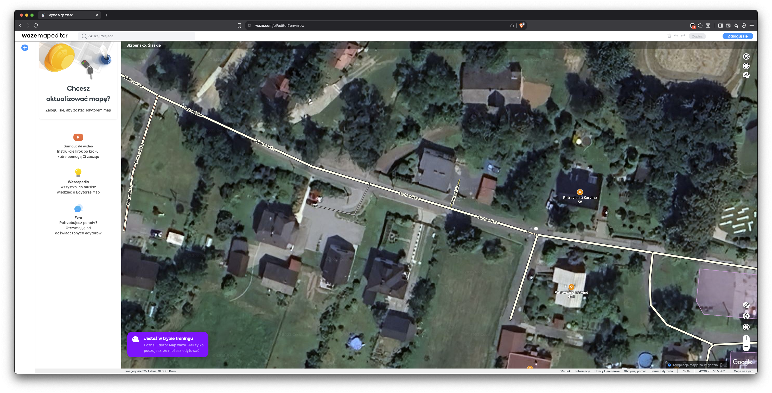Select the Edytor Map Waze browser tab
The height and width of the screenshot is (393, 772).
coord(60,15)
